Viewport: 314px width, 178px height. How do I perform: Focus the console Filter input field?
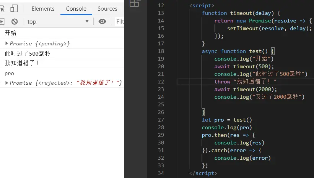click(x=120, y=22)
